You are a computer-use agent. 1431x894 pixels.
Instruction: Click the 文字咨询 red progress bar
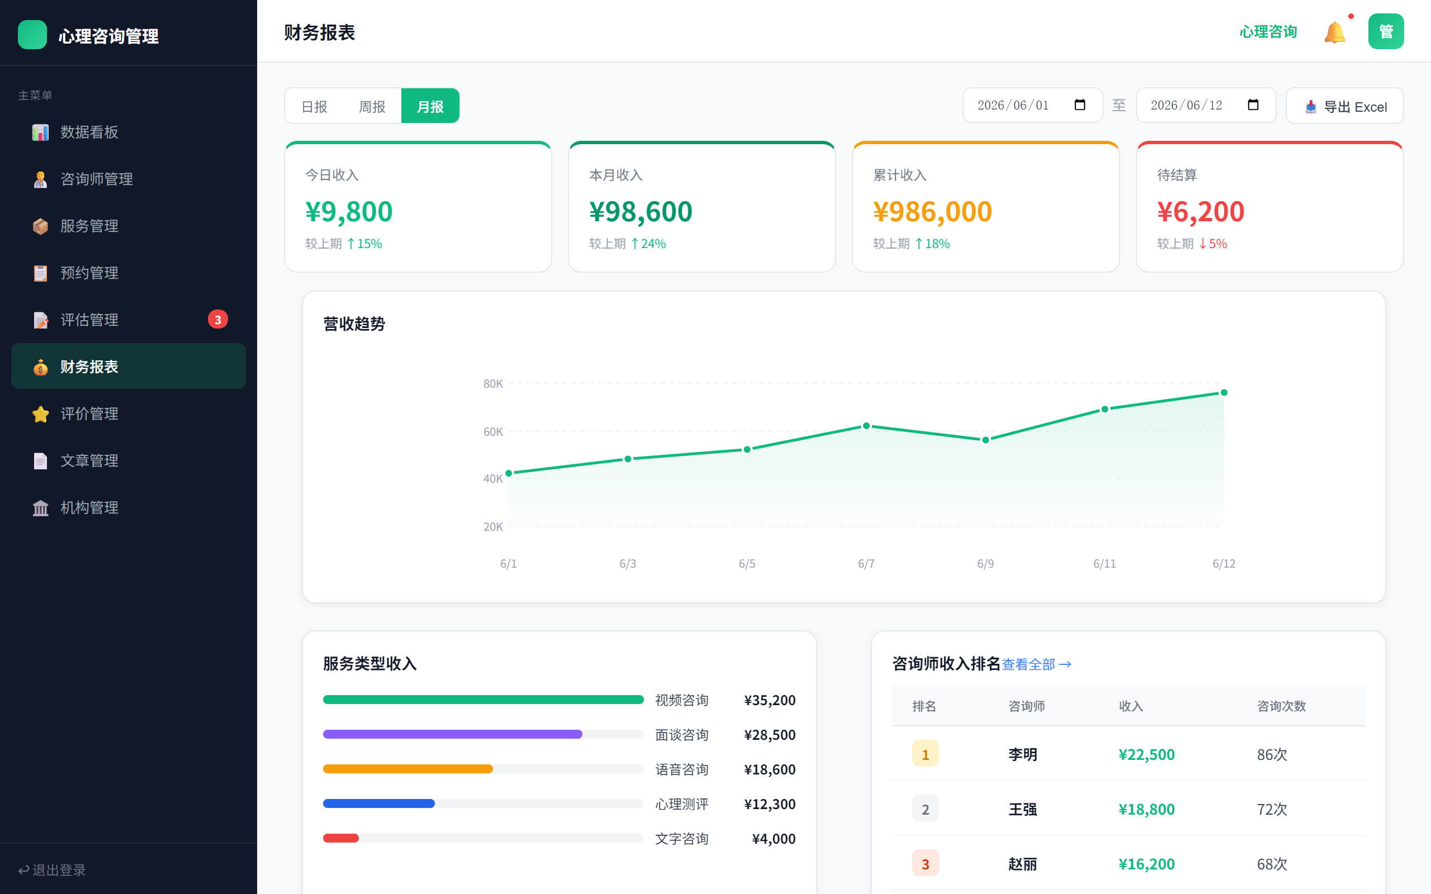340,839
